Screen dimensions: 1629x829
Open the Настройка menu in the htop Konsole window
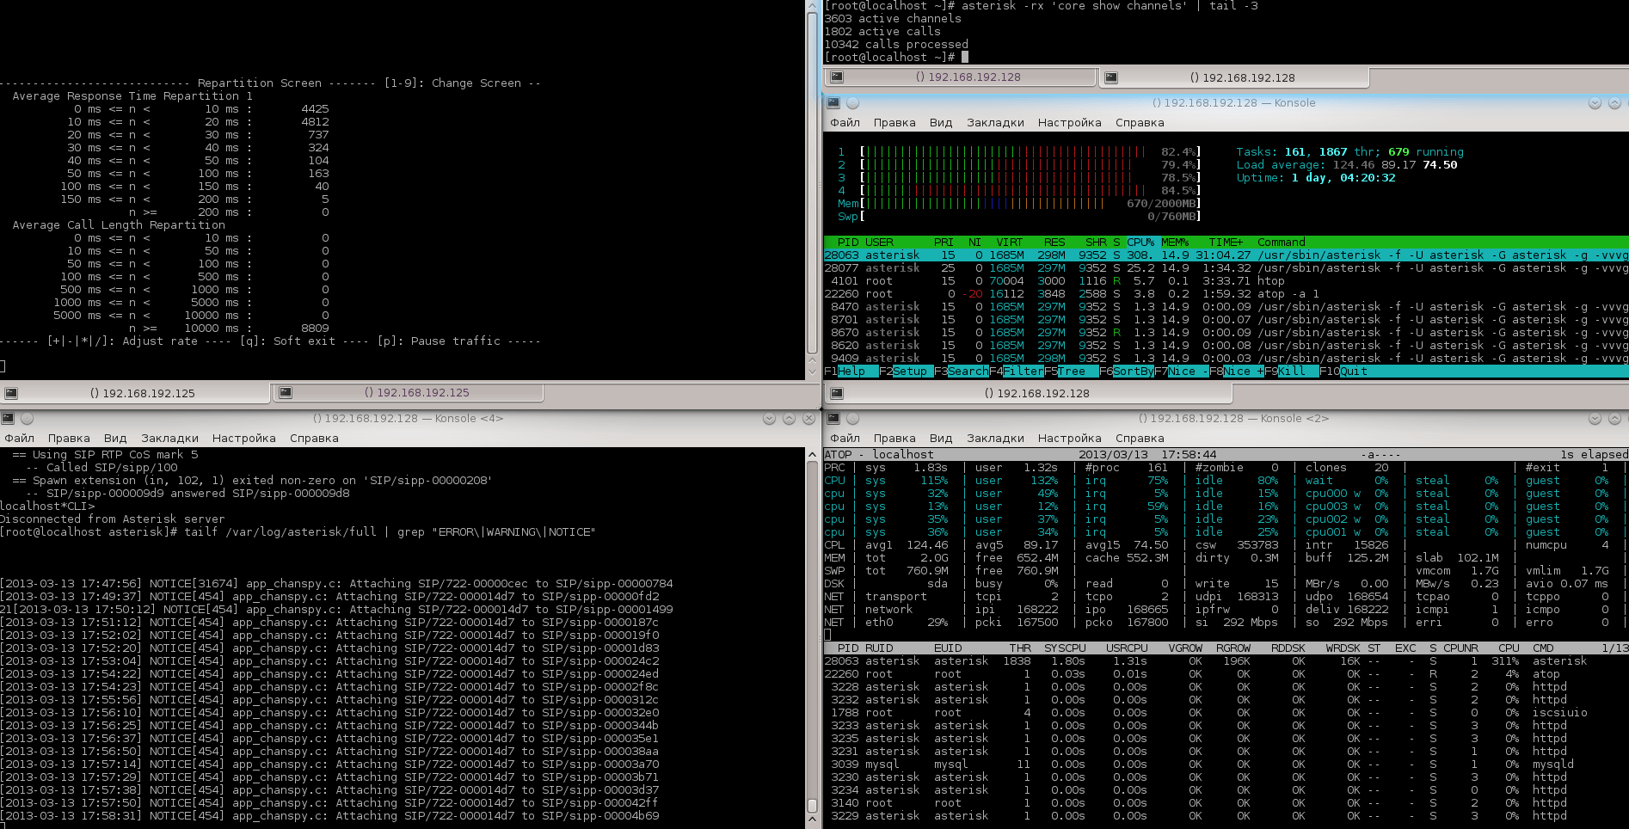coord(1069,123)
